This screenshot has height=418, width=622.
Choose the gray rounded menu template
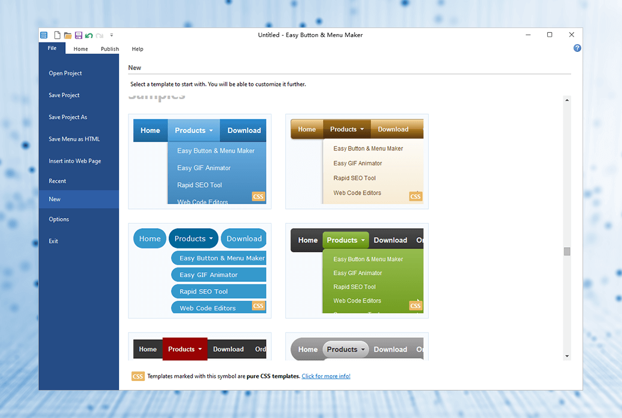[x=357, y=347]
